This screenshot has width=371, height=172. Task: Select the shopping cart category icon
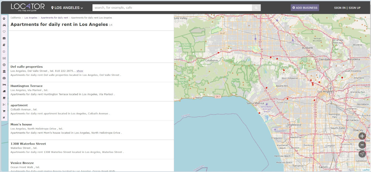(4, 111)
